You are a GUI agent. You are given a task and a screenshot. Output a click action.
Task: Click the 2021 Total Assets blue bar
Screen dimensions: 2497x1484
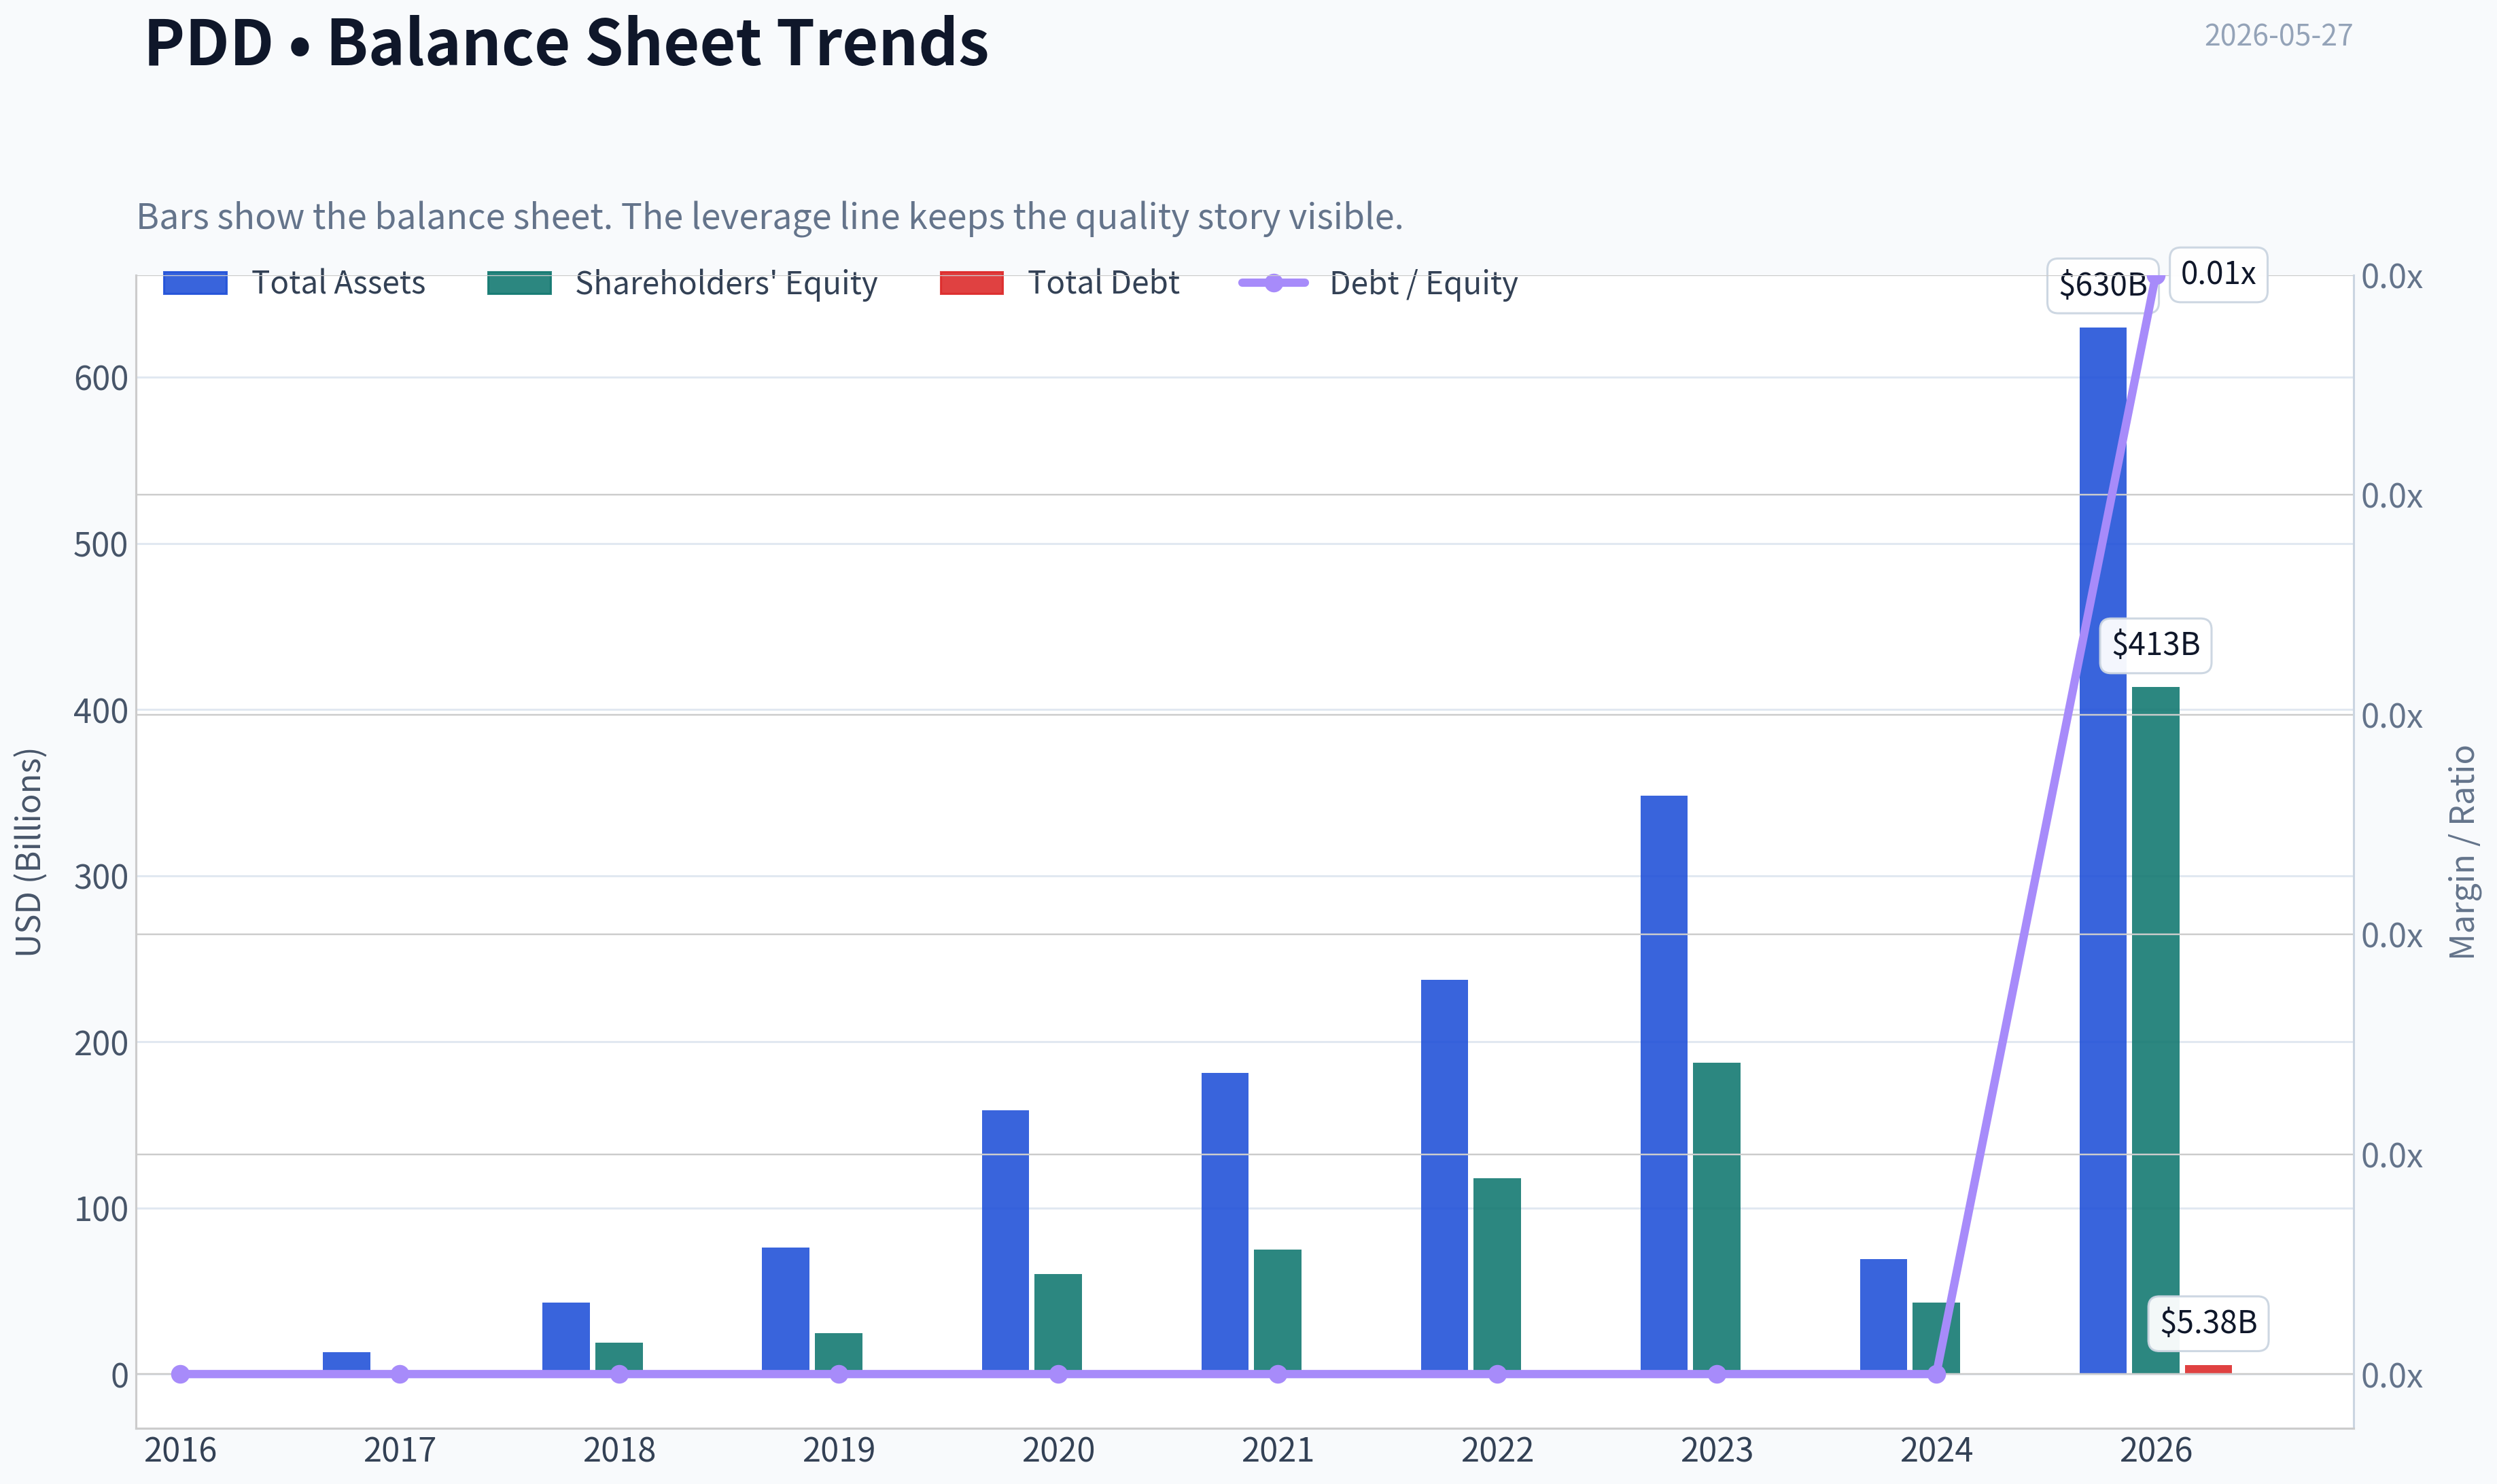coord(1224,1223)
